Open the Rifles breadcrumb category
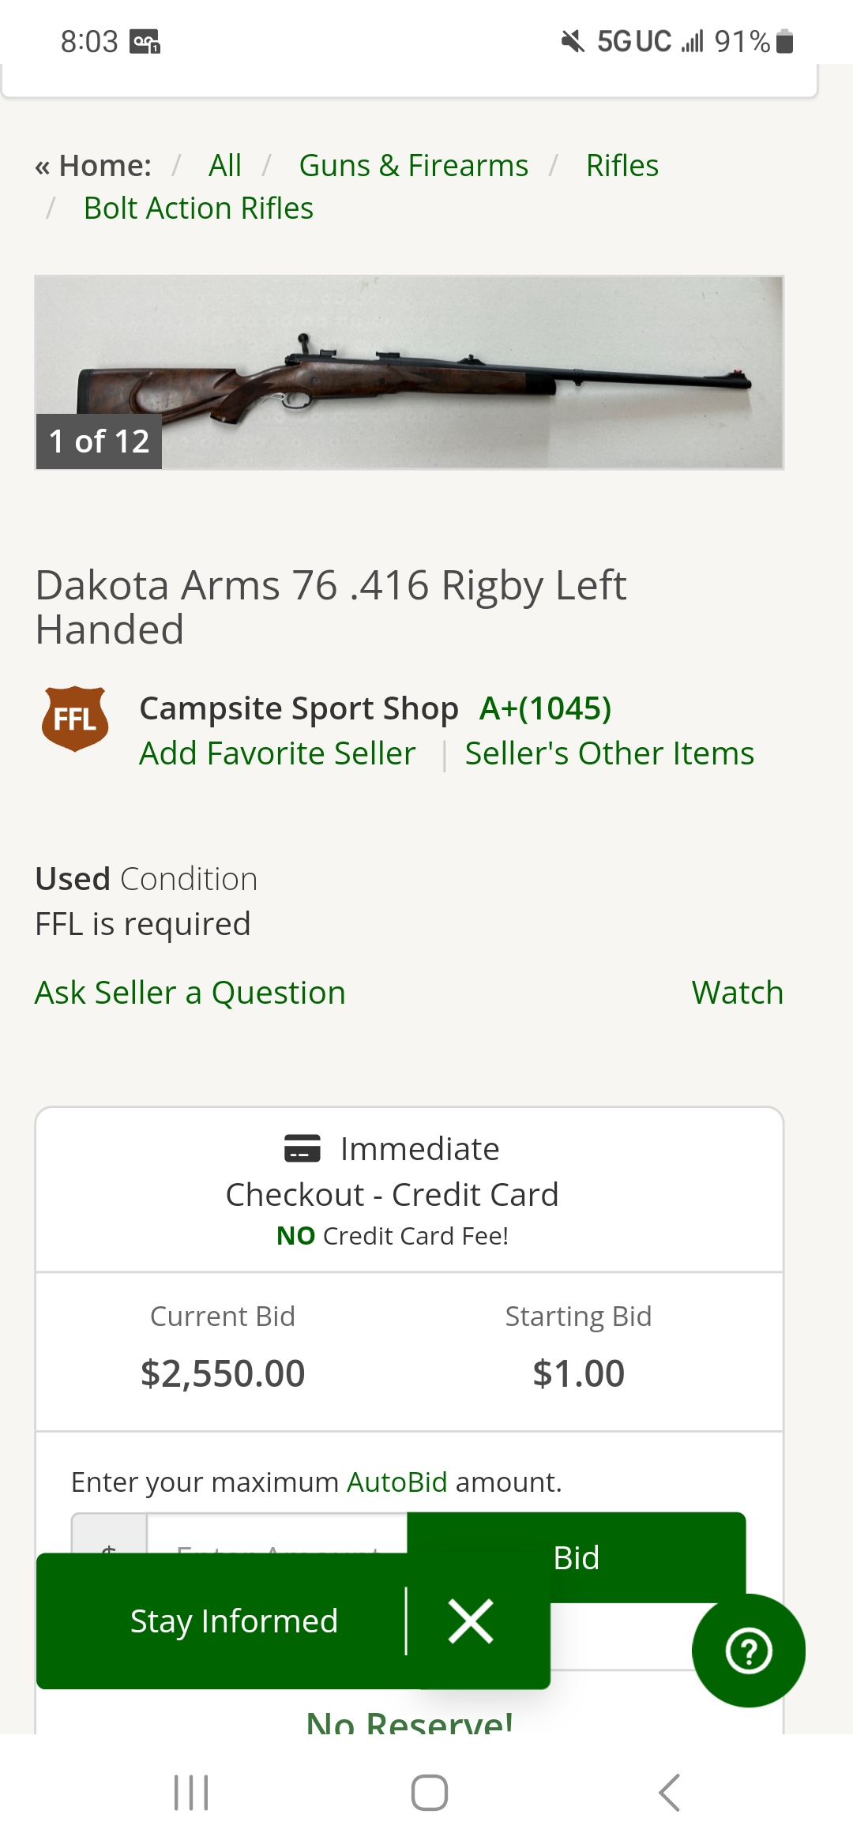Image resolution: width=853 pixels, height=1848 pixels. (622, 166)
